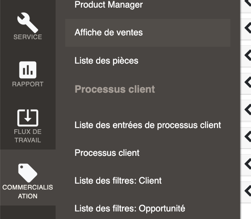The height and width of the screenshot is (219, 251).
Task: Choose the white Processus client menu entry
Action: pos(107,153)
